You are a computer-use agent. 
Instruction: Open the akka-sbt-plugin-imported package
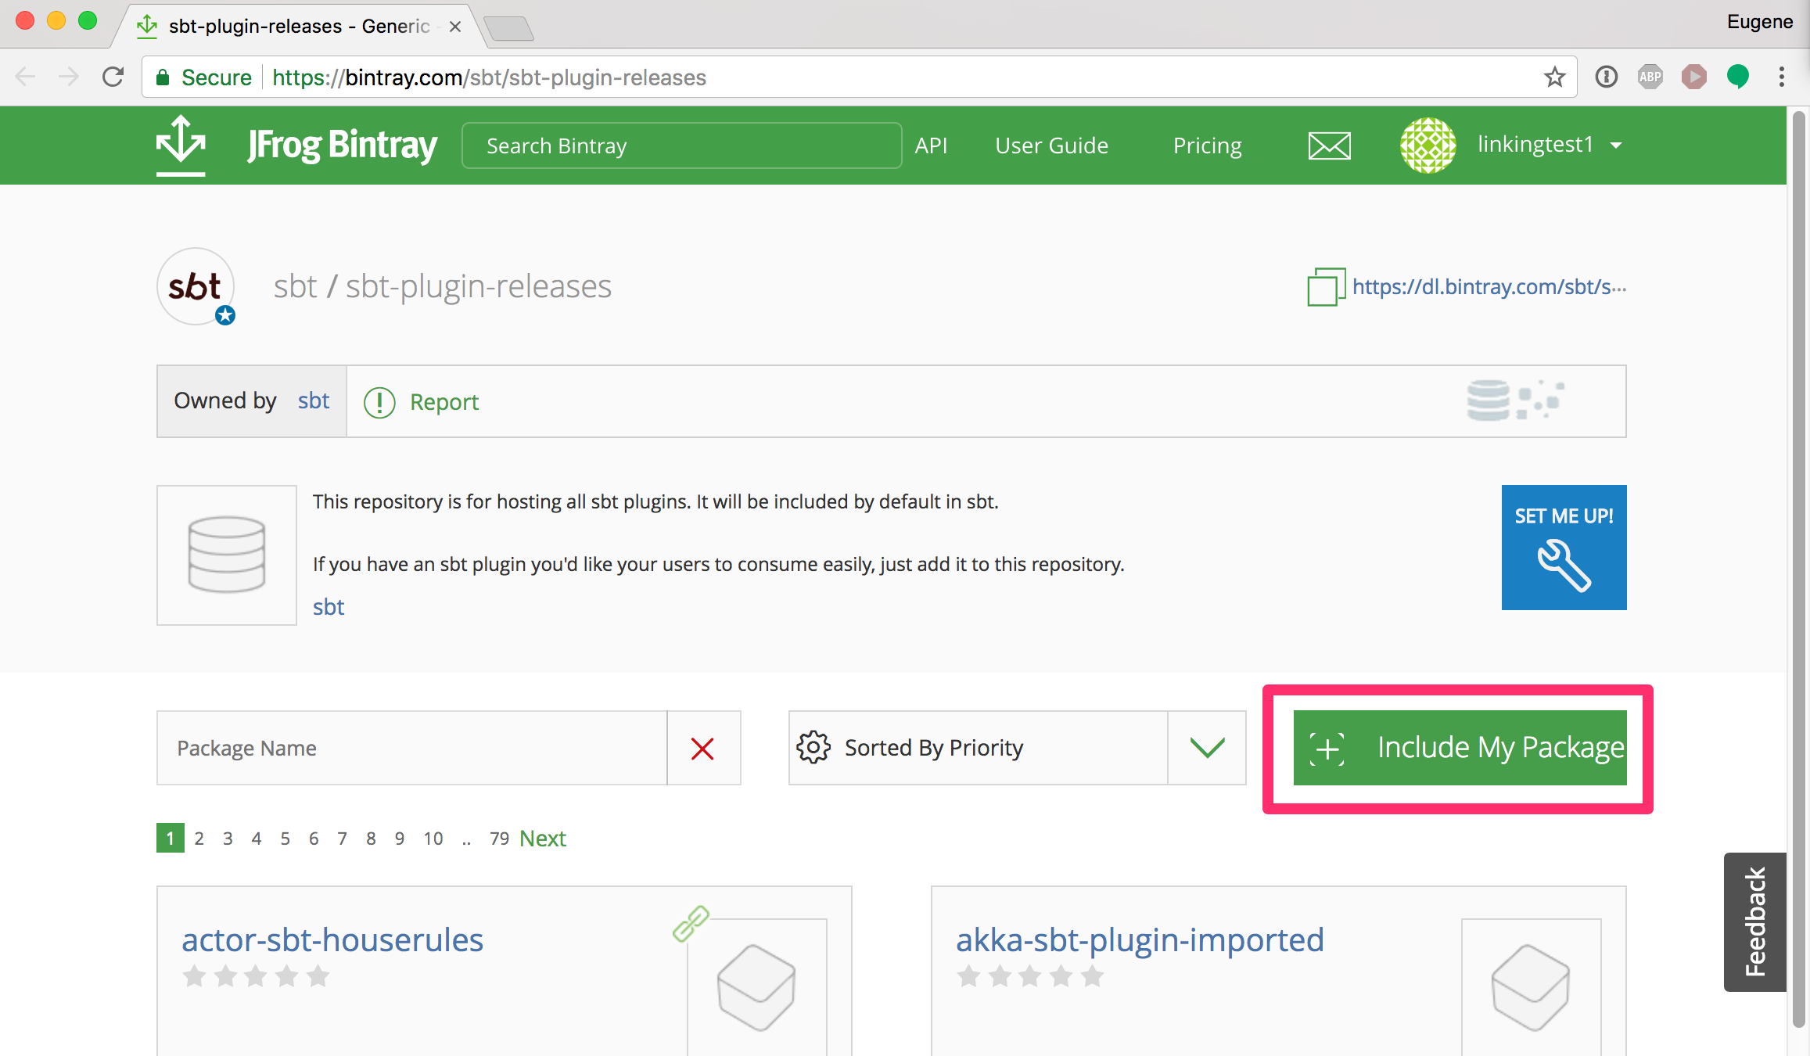[x=1140, y=939]
